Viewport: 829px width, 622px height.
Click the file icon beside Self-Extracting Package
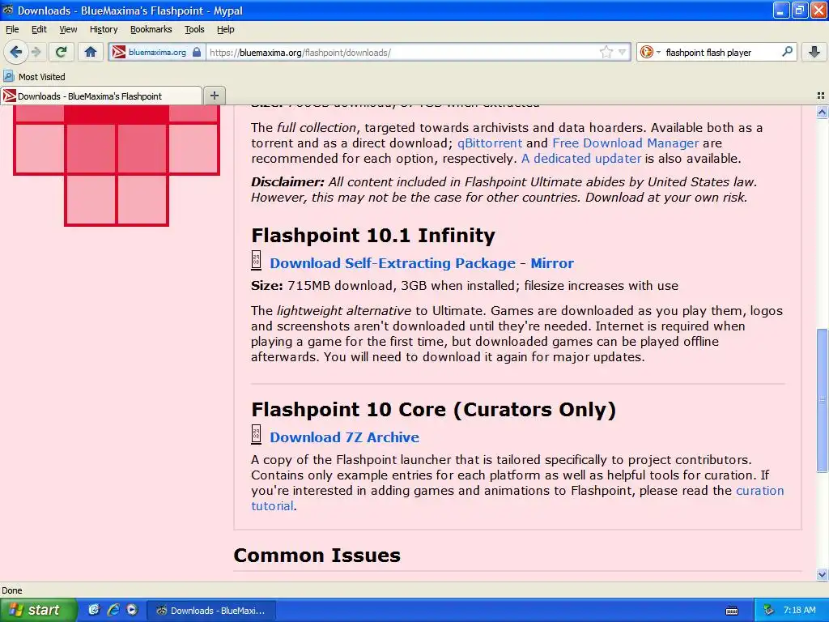coord(256,260)
